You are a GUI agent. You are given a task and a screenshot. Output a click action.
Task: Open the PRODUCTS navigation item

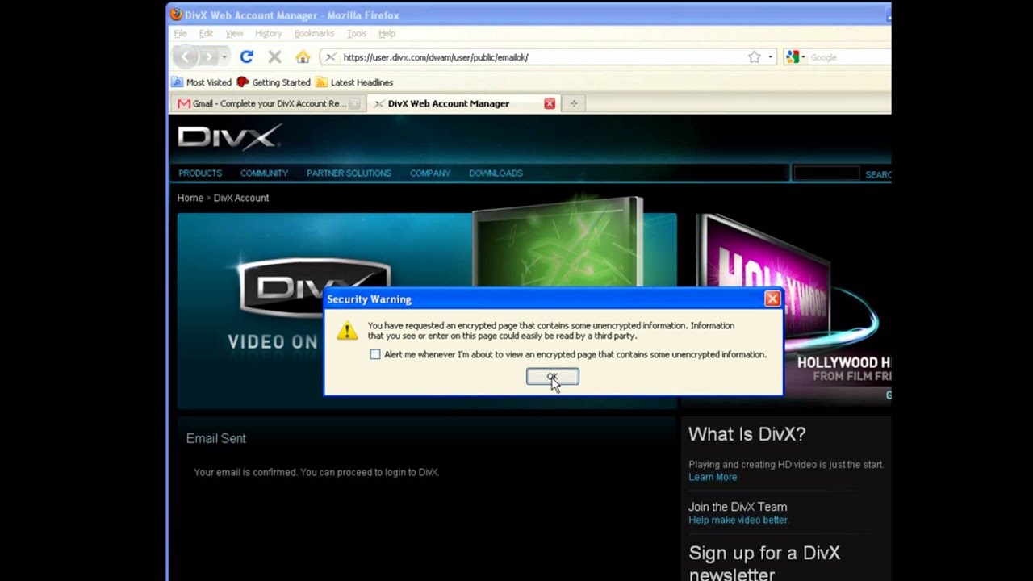point(200,173)
